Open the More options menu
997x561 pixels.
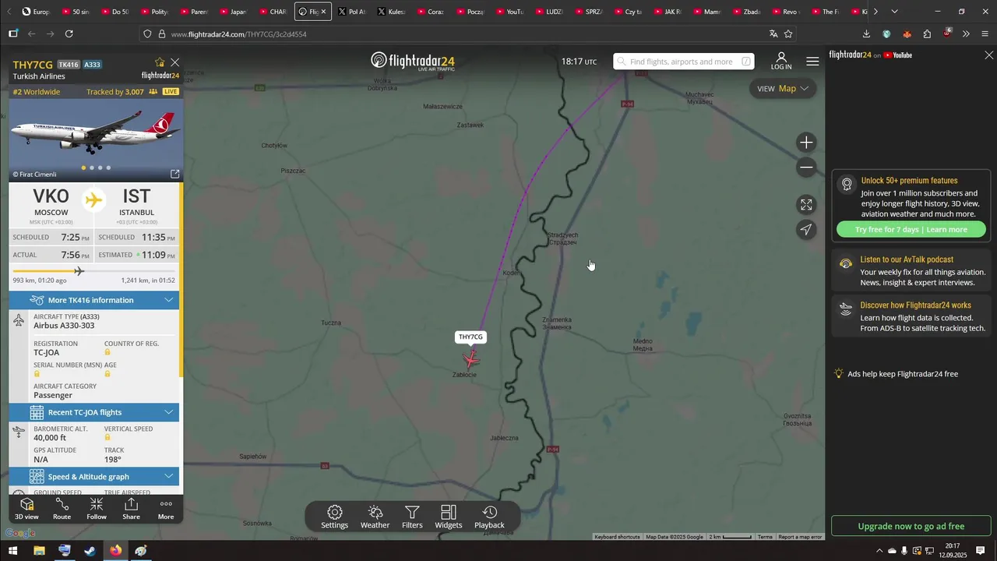pos(166,510)
